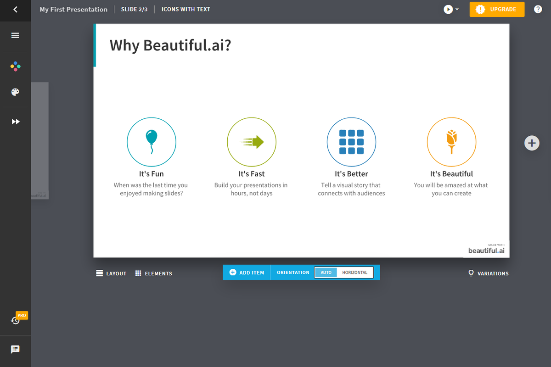
Task: Open the hamburger menu in sidebar
Action: coord(15,35)
